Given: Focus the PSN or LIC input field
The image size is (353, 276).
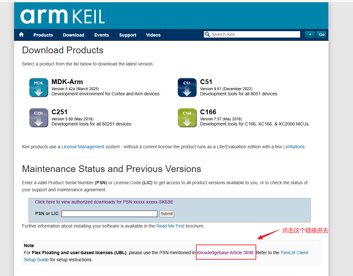Looking at the screenshot, I should (109, 214).
